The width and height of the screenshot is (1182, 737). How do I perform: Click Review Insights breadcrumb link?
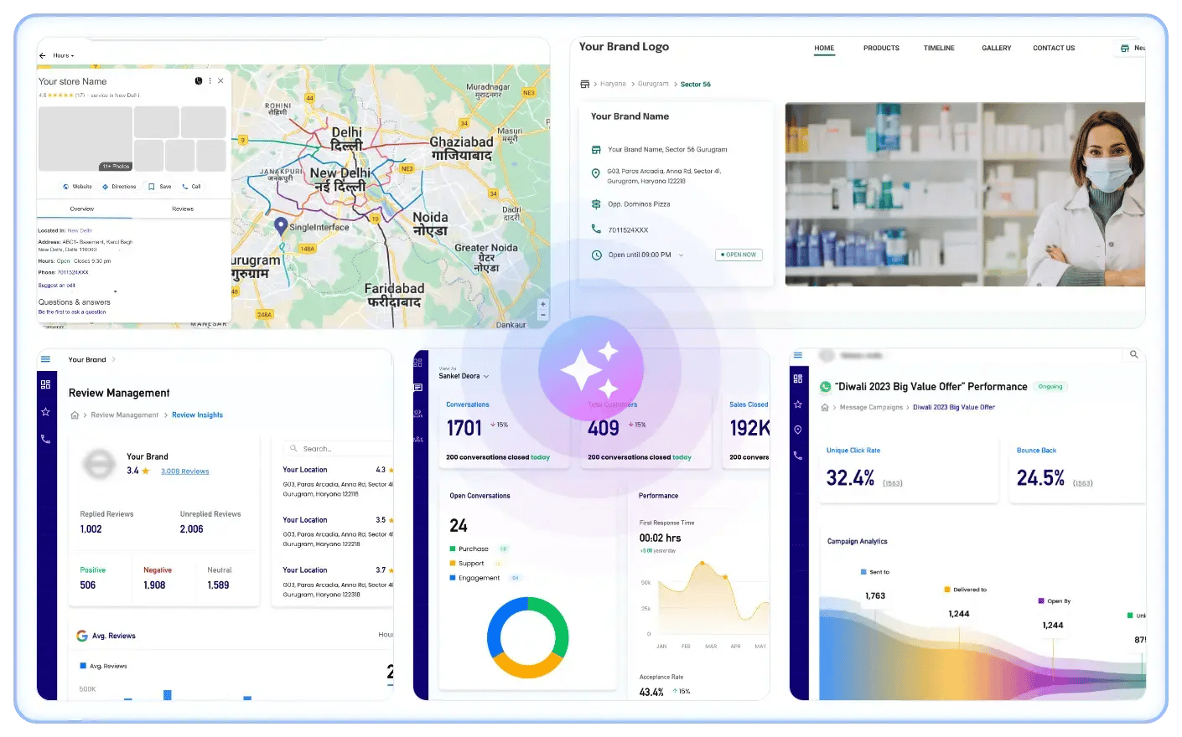198,415
